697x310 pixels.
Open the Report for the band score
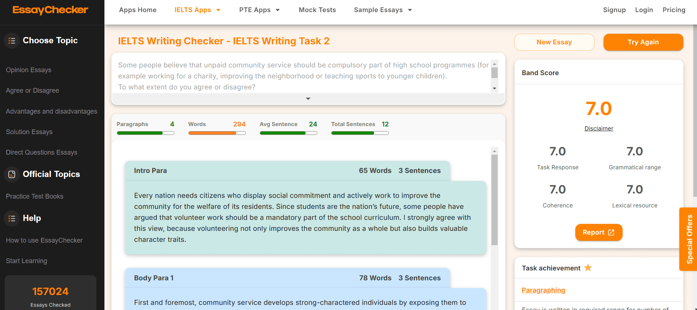598,232
